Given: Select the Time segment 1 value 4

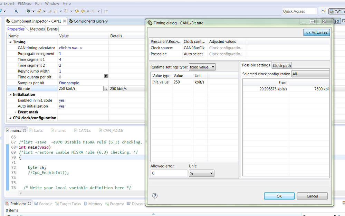Looking at the screenshot, I should pos(83,60).
